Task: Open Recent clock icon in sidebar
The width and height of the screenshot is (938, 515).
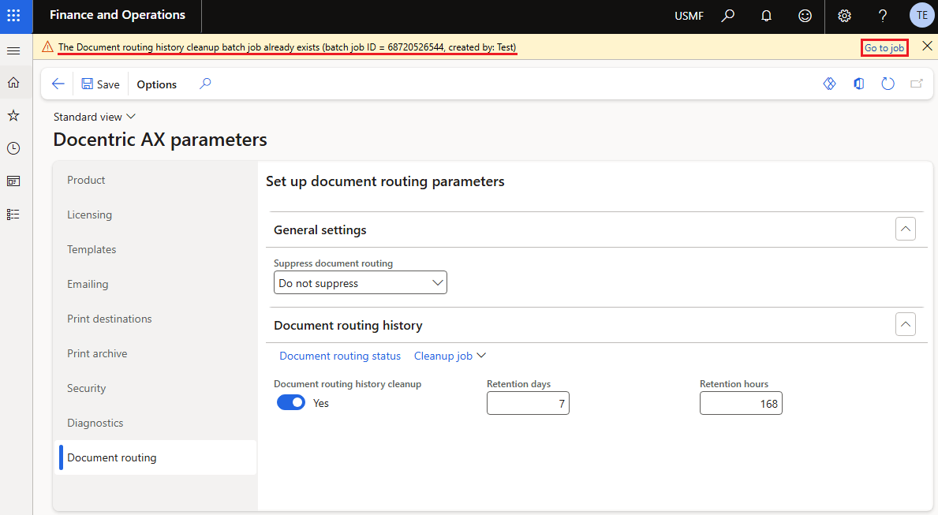Action: point(13,148)
